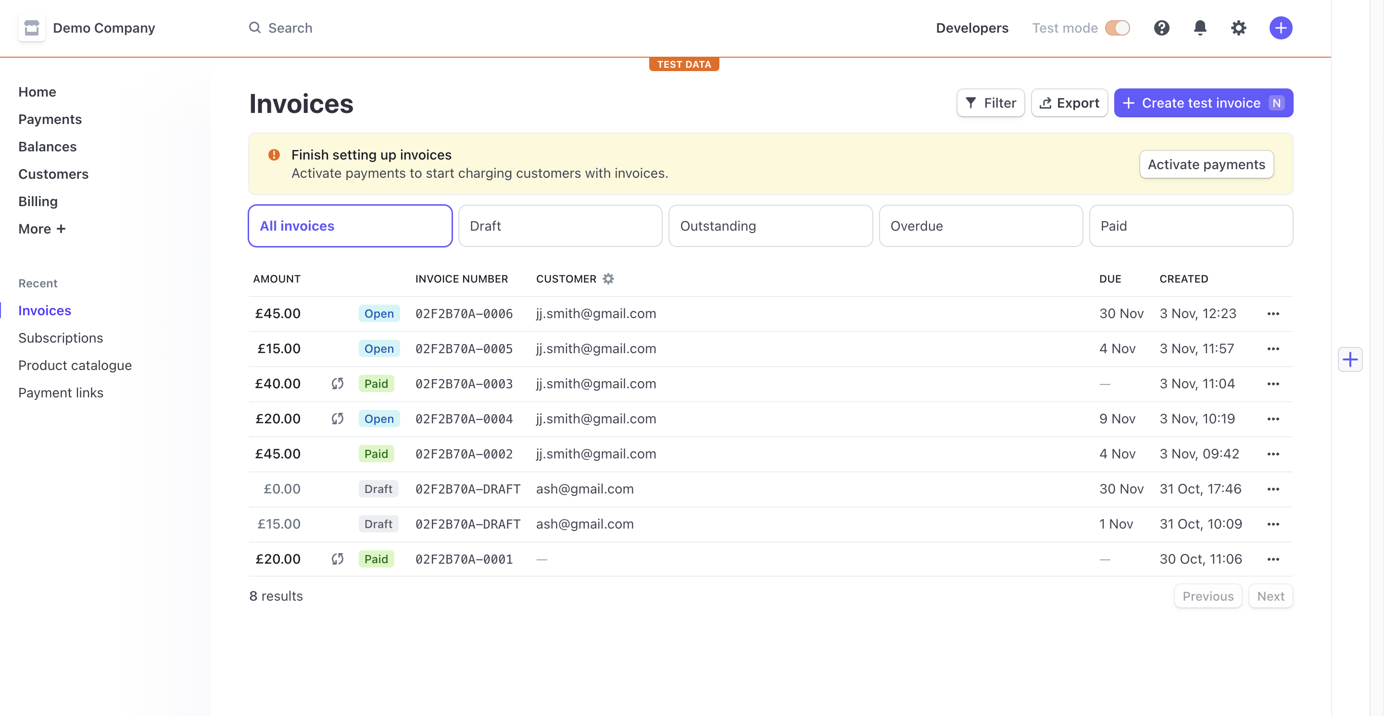Click the Search field
This screenshot has width=1384, height=716.
pos(290,28)
